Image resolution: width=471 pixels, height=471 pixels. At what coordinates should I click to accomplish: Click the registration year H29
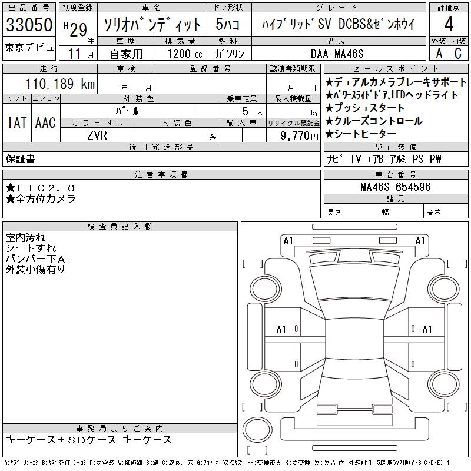pos(75,29)
